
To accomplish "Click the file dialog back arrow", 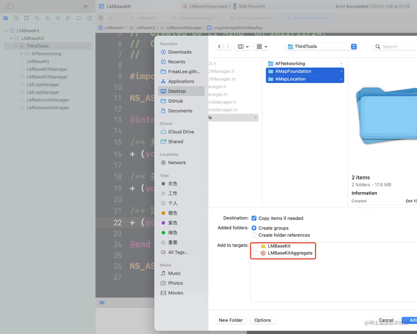I will [x=219, y=46].
